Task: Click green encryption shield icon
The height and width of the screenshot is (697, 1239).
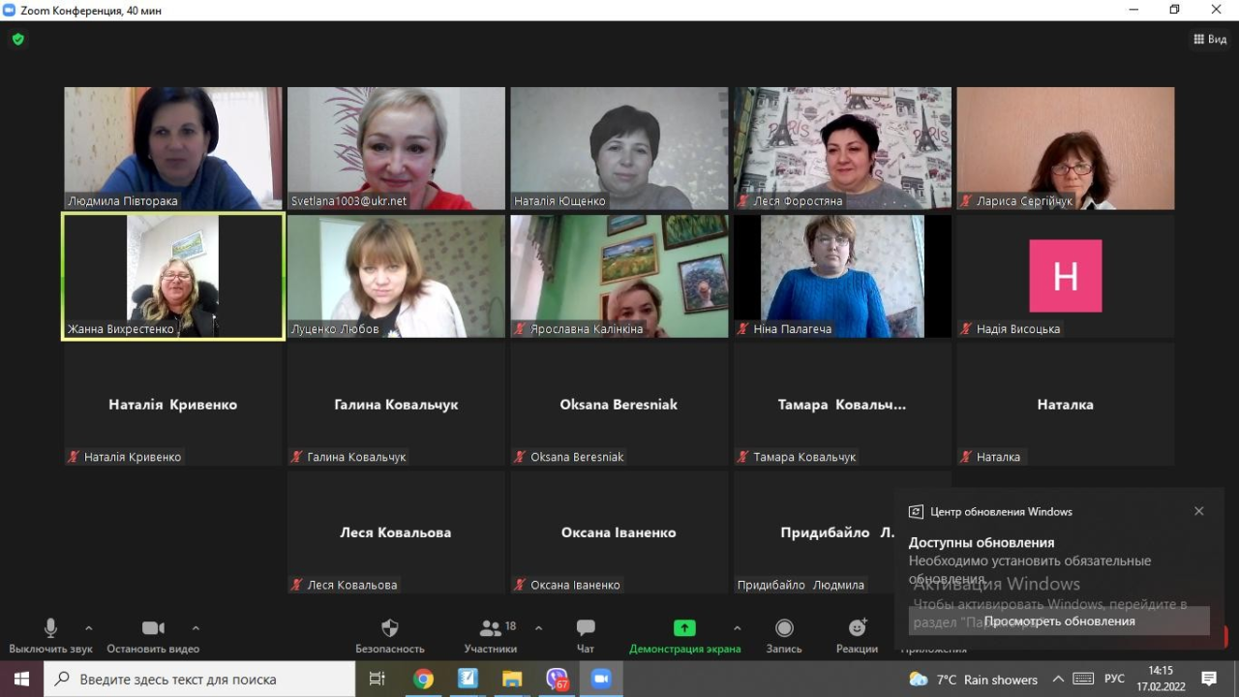Action: coord(17,40)
